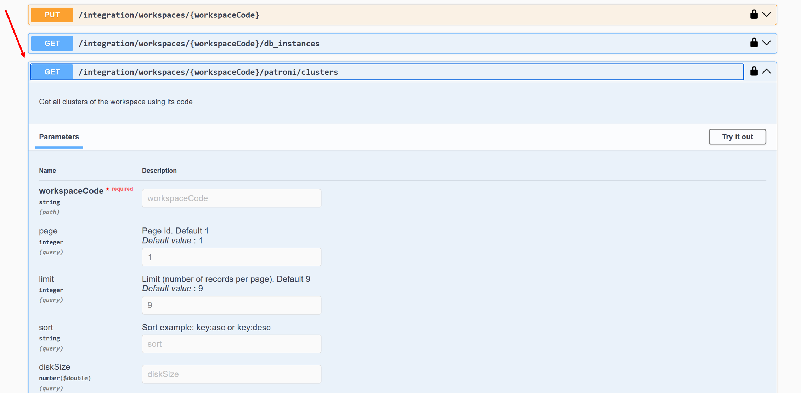This screenshot has height=393, width=801.
Task: Click the diskSize input field
Action: coord(231,374)
